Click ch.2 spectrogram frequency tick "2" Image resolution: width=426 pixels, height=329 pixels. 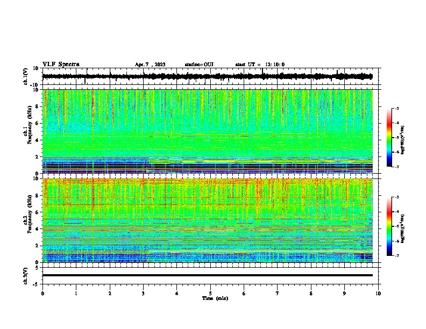pos(37,246)
